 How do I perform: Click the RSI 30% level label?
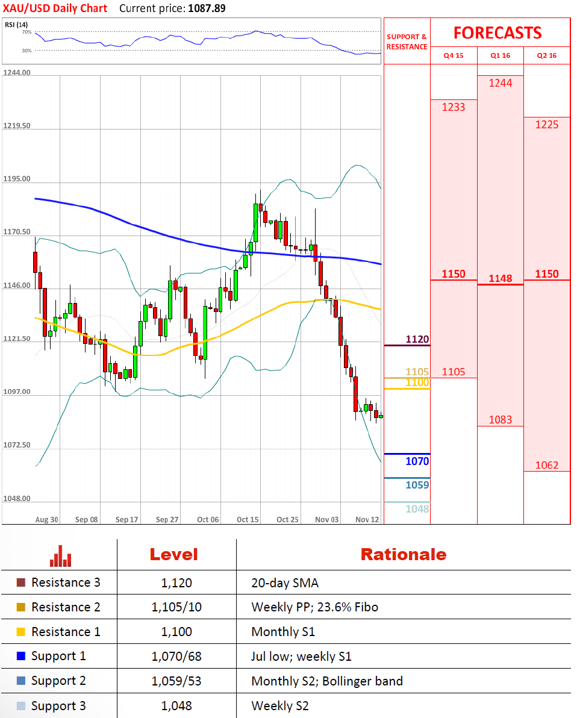pos(27,51)
